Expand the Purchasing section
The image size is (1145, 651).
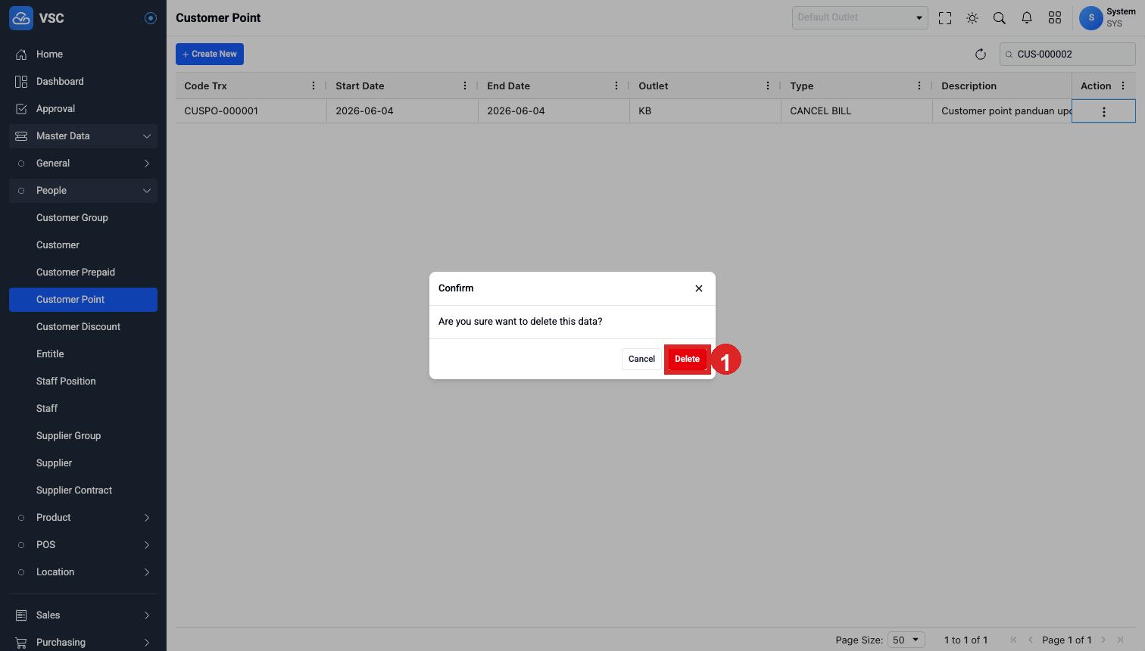83,643
